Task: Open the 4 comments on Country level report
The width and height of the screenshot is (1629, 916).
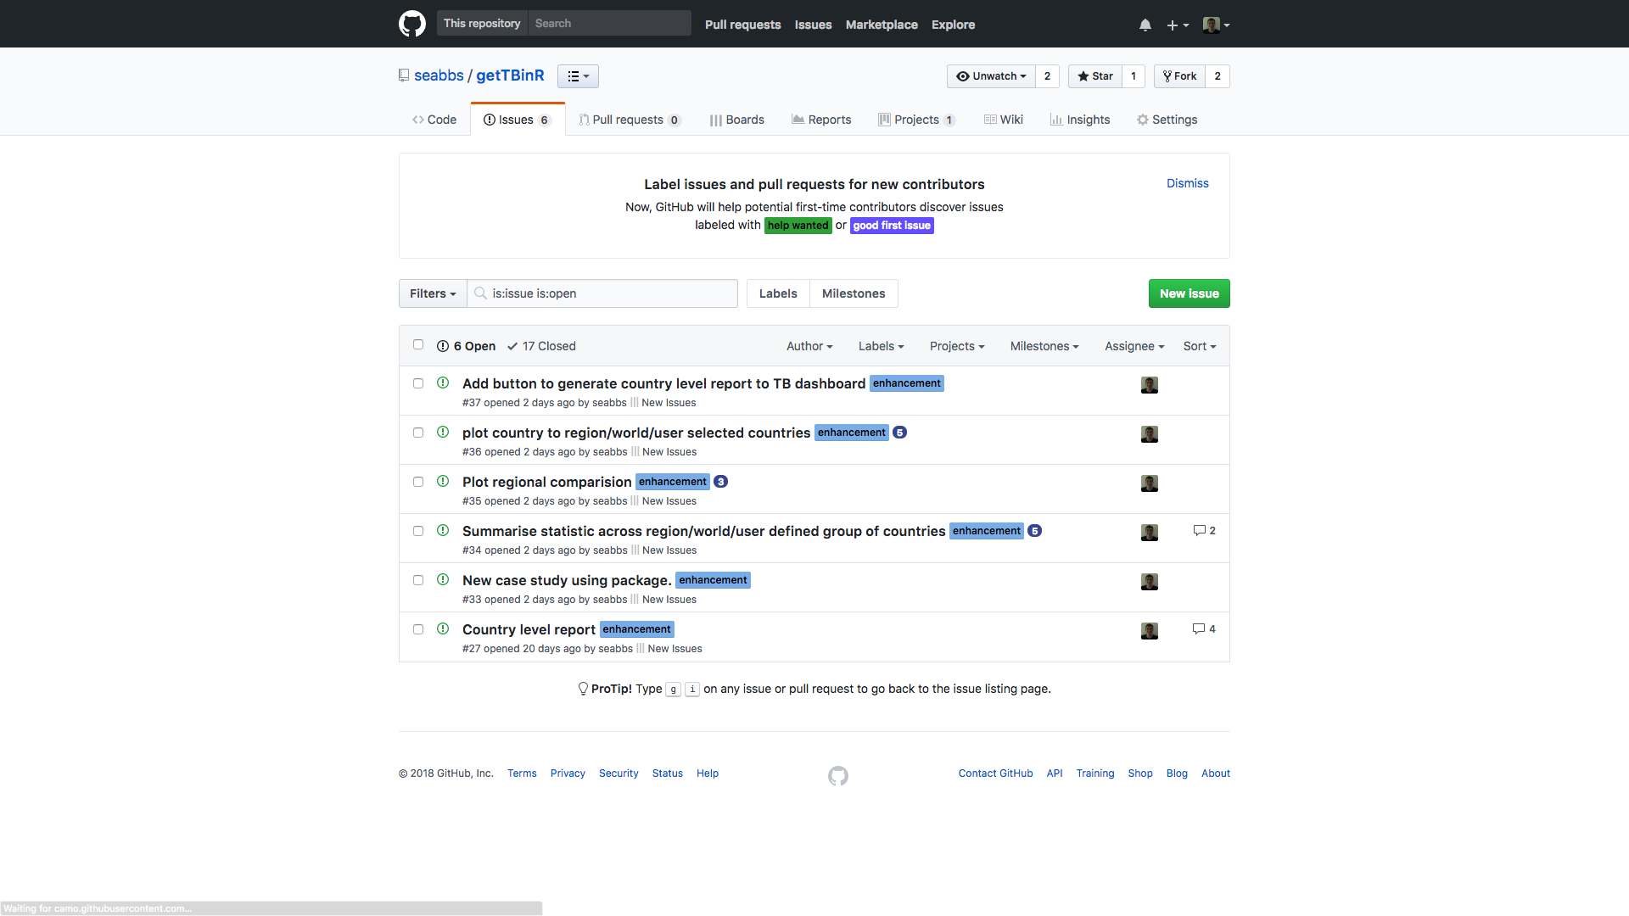Action: point(1204,629)
